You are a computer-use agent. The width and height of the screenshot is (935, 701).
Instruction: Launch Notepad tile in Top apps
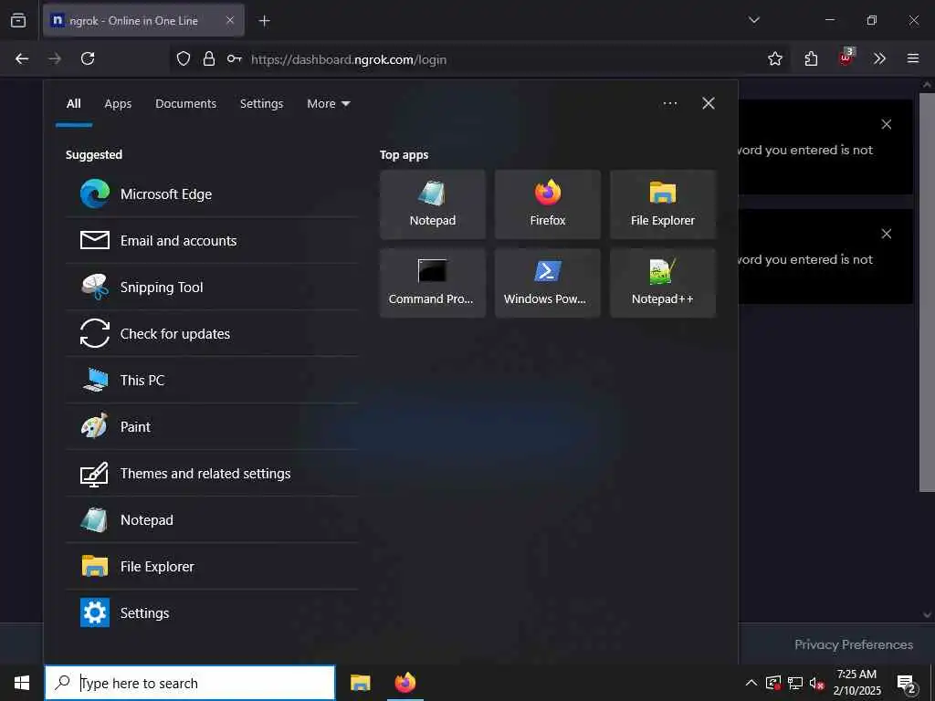(432, 204)
